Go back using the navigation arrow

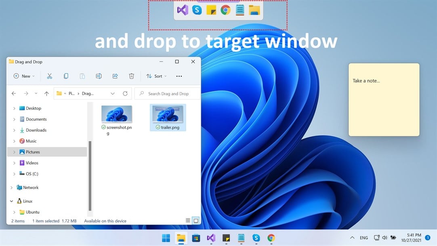coord(13,93)
